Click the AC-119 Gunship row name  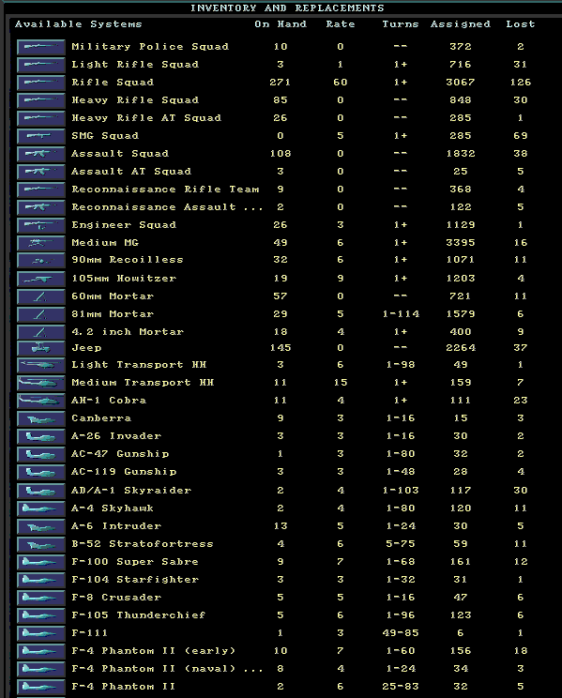tap(124, 471)
